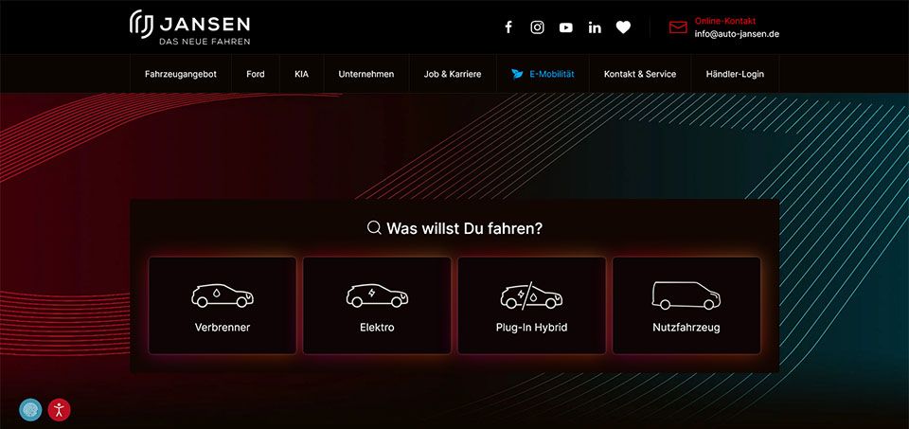Open the KIA menu item
Screen dimensions: 909x429
pos(301,74)
